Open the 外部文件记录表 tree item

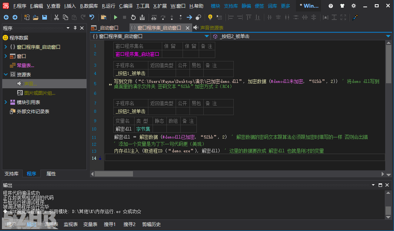pyautogui.click(x=30, y=111)
